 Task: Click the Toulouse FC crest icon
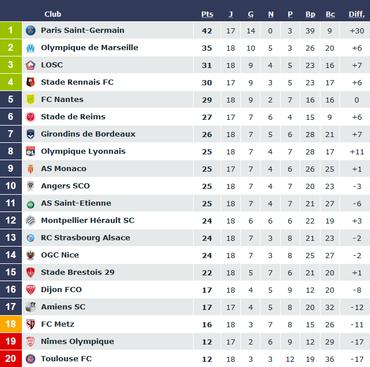pyautogui.click(x=31, y=359)
